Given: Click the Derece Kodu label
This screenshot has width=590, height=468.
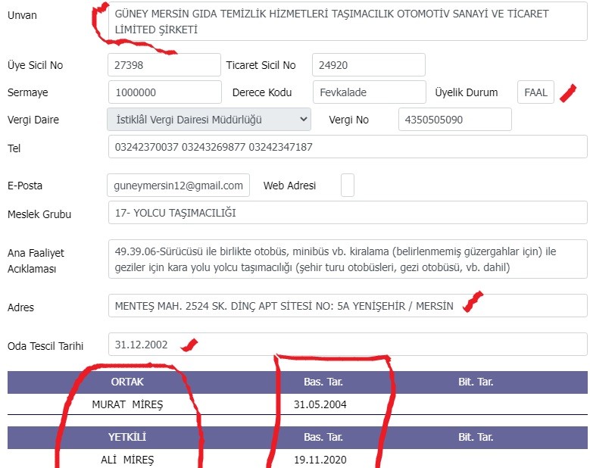Looking at the screenshot, I should (262, 92).
